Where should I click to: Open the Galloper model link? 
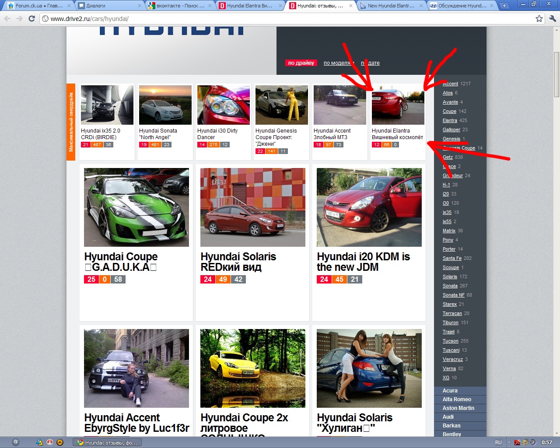point(451,129)
